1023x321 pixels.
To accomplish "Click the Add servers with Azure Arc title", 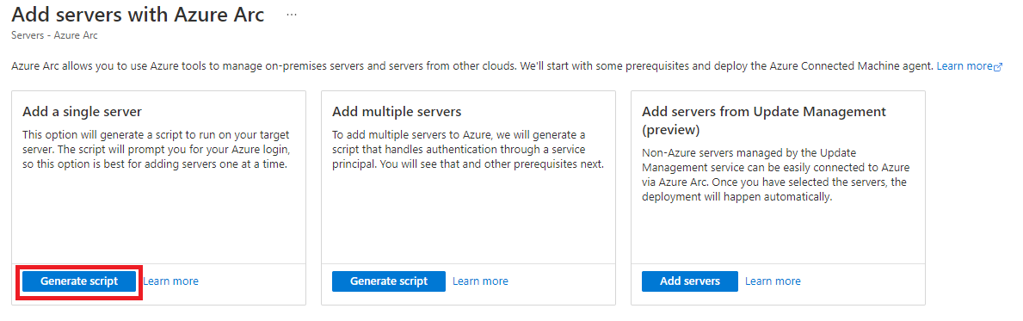I will [x=139, y=15].
